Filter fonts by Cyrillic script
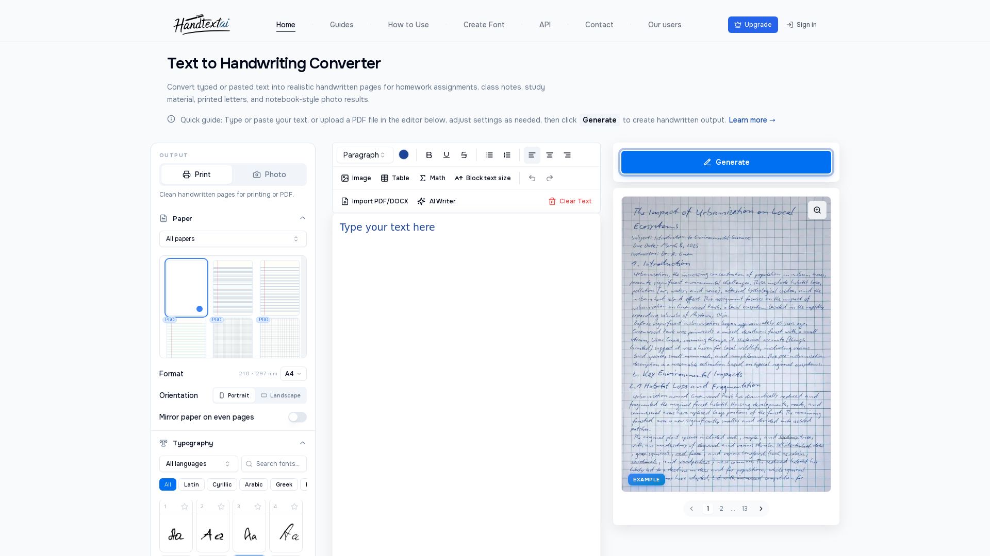 tap(222, 484)
